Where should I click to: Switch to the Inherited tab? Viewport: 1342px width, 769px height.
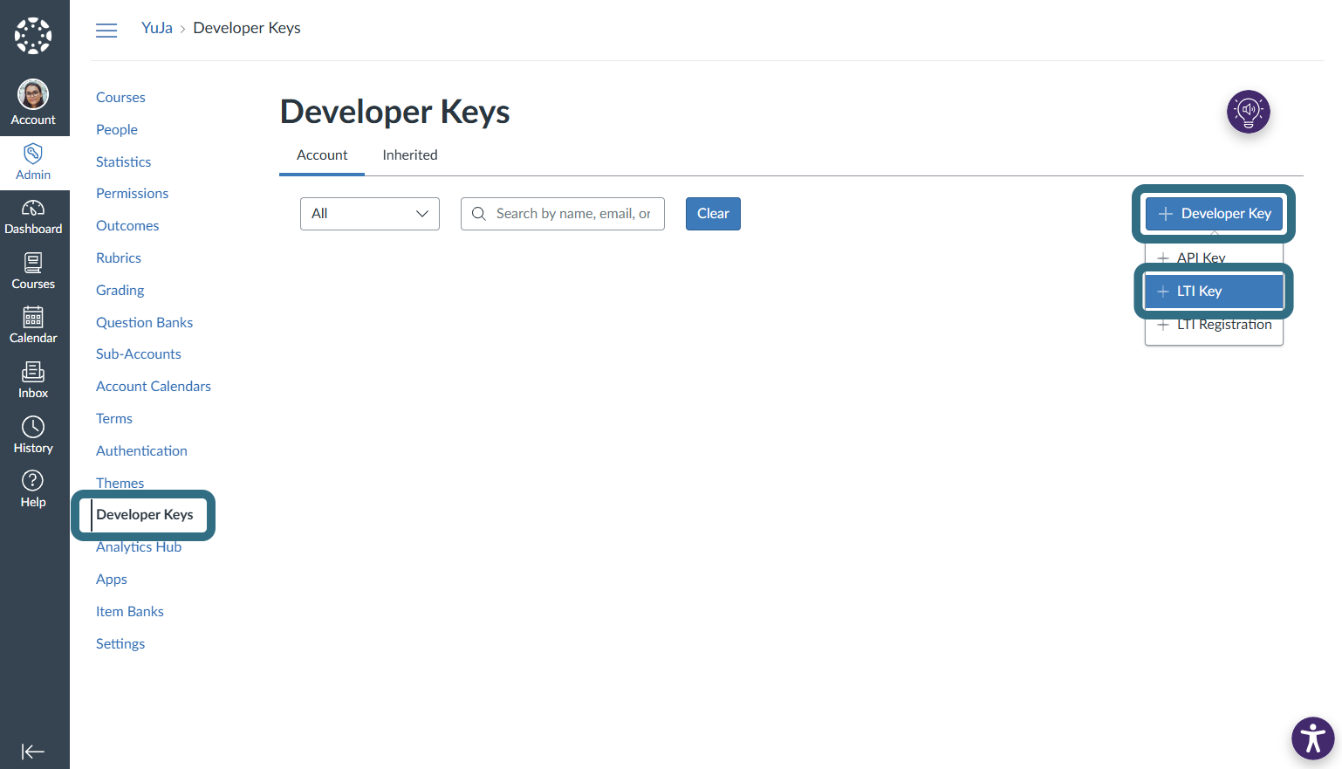point(410,155)
